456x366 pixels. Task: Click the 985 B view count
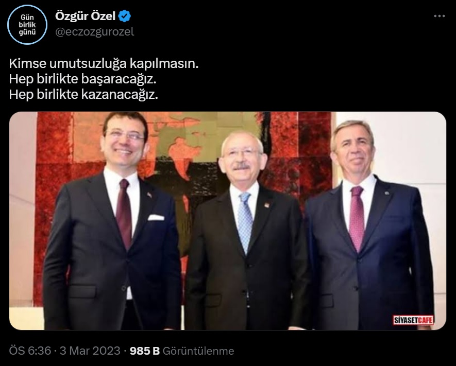tap(145, 351)
